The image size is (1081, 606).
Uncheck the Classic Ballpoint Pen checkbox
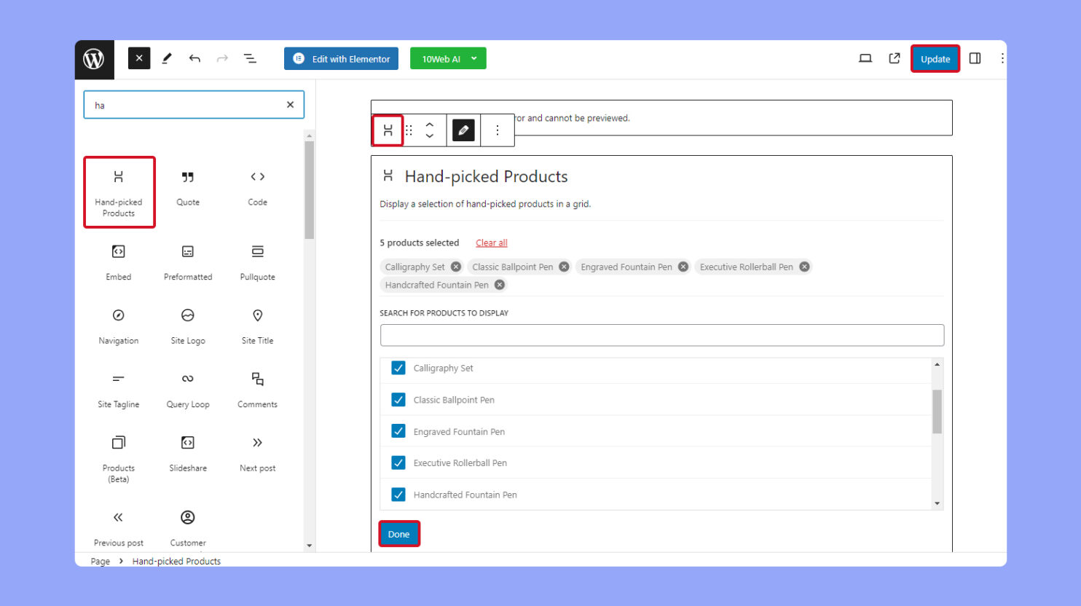[x=398, y=399]
